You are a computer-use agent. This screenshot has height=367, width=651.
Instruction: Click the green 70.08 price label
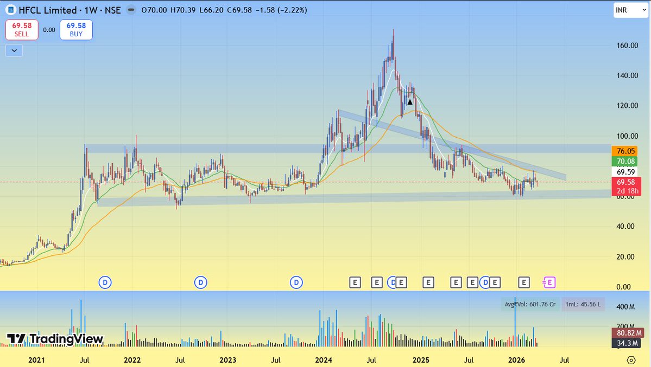tap(625, 162)
